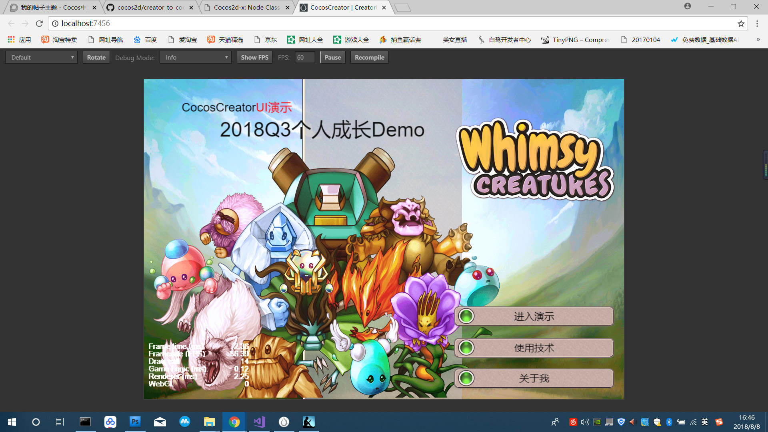Image resolution: width=768 pixels, height=432 pixels.
Task: Bookmark page with the star icon
Action: 741,24
